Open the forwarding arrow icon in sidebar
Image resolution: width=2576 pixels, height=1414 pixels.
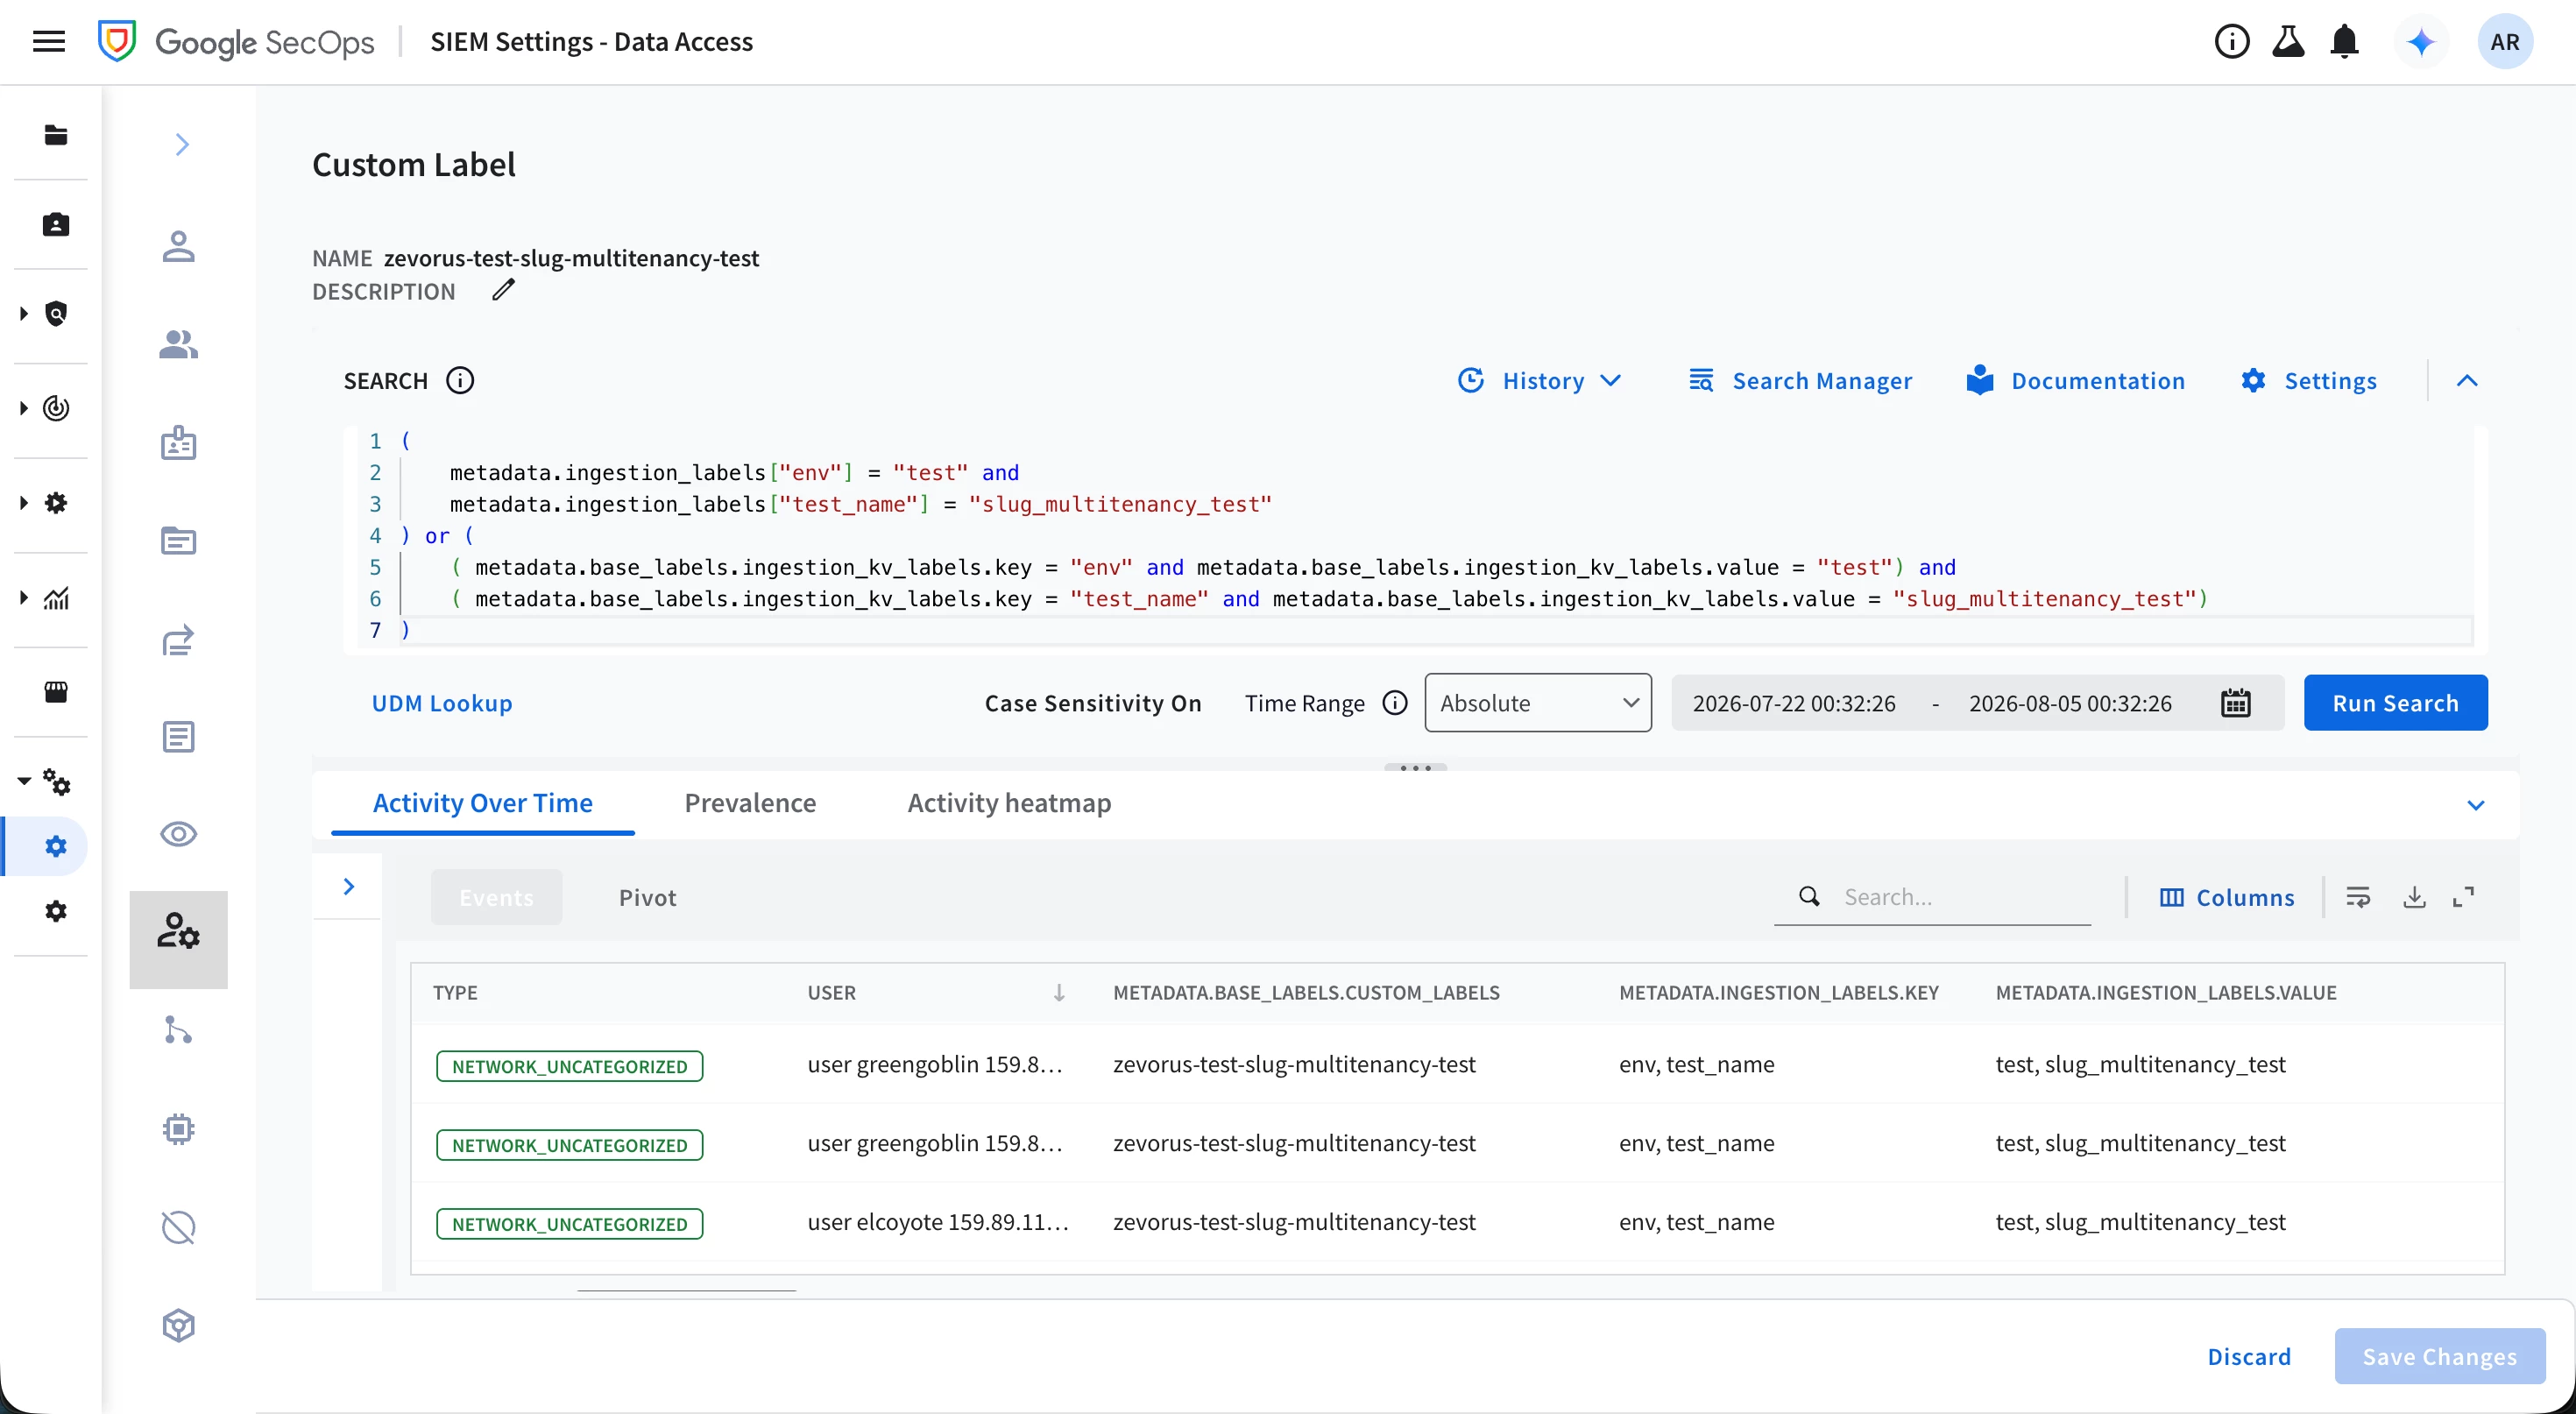click(179, 640)
